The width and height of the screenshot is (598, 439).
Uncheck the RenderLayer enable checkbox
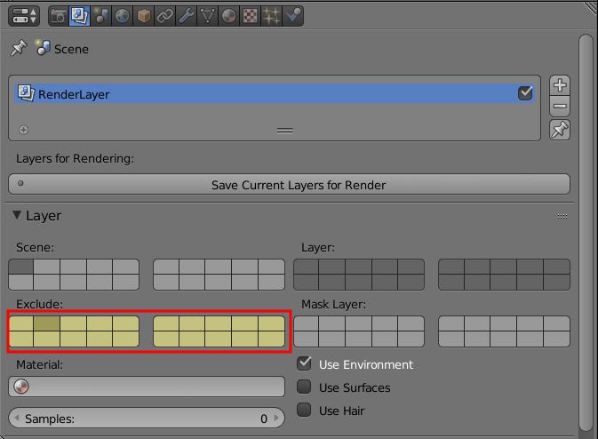[525, 93]
